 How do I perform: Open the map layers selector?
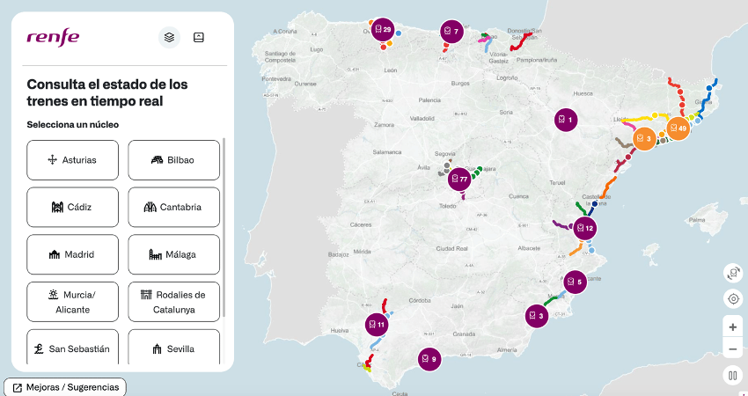pyautogui.click(x=169, y=37)
